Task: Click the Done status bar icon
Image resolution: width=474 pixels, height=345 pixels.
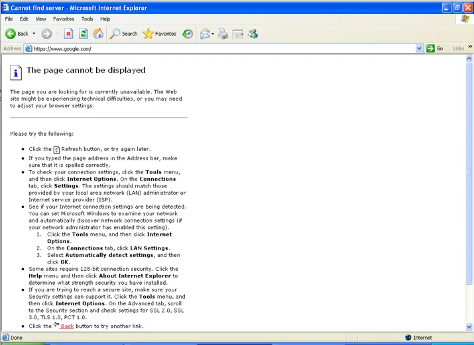Action: (x=5, y=338)
